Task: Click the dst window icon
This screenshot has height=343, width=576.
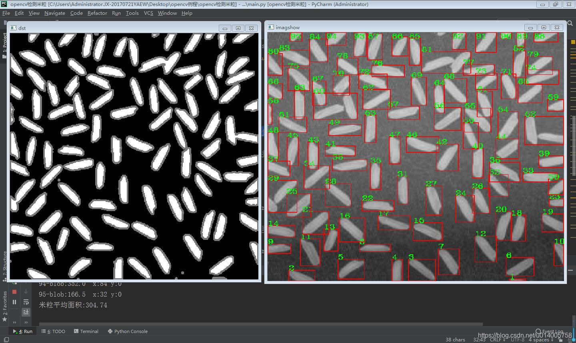Action: tap(13, 28)
